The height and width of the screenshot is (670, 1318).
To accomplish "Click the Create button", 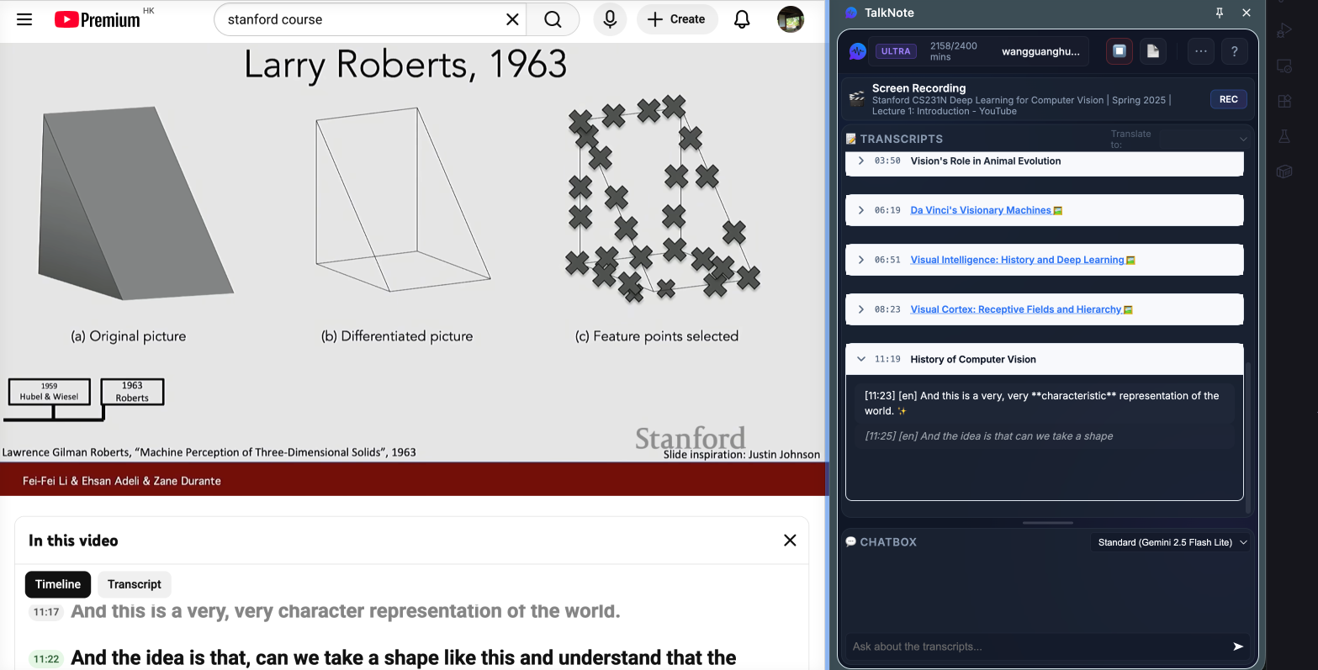I will 677,18.
